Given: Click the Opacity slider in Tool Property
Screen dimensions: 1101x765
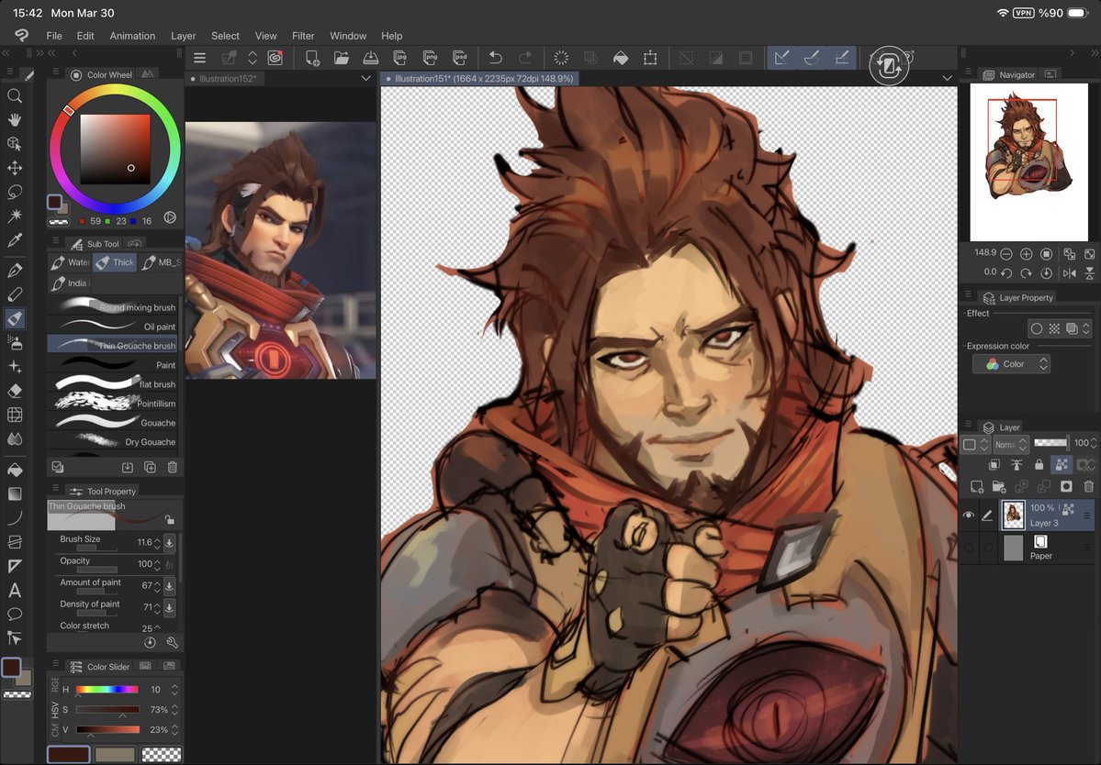Looking at the screenshot, I should [x=96, y=569].
